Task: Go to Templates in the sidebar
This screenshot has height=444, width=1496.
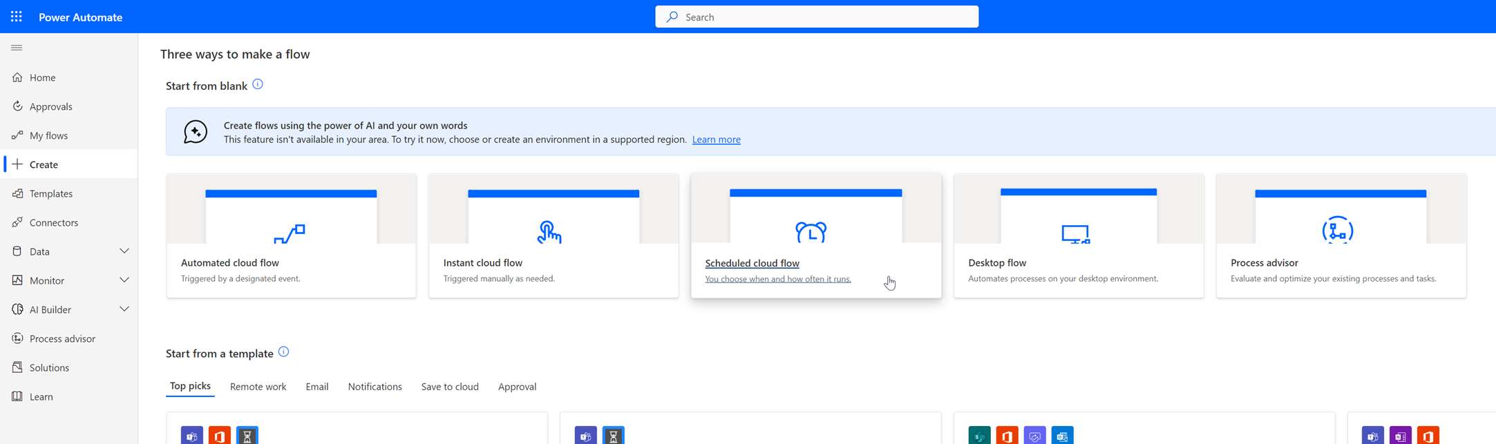Action: [51, 193]
